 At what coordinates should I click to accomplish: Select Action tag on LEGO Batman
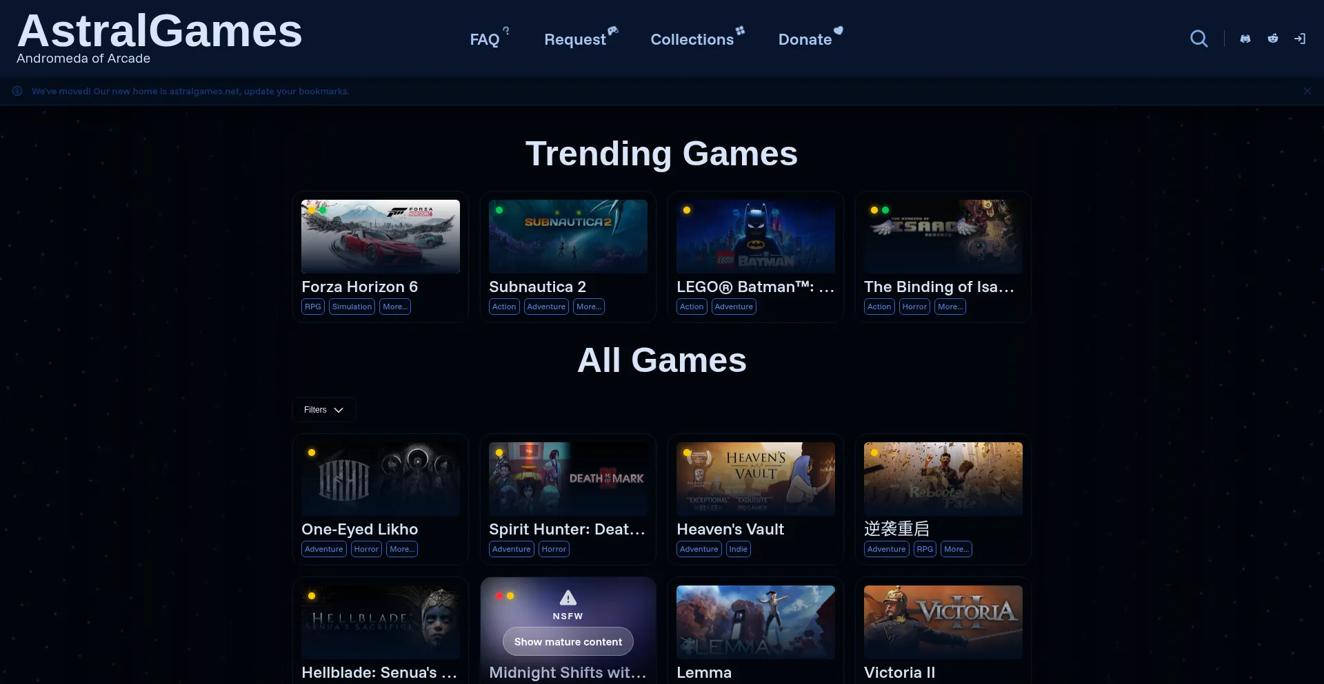click(692, 307)
